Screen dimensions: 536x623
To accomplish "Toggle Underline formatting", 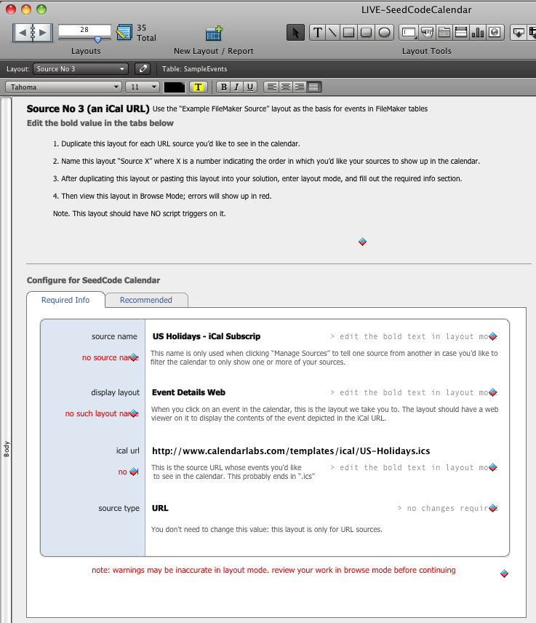I will tap(249, 87).
